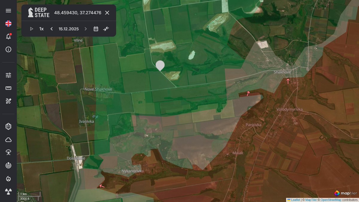Viewport: 359px width, 202px height.
Task: Play the timeline animation
Action: [31, 29]
